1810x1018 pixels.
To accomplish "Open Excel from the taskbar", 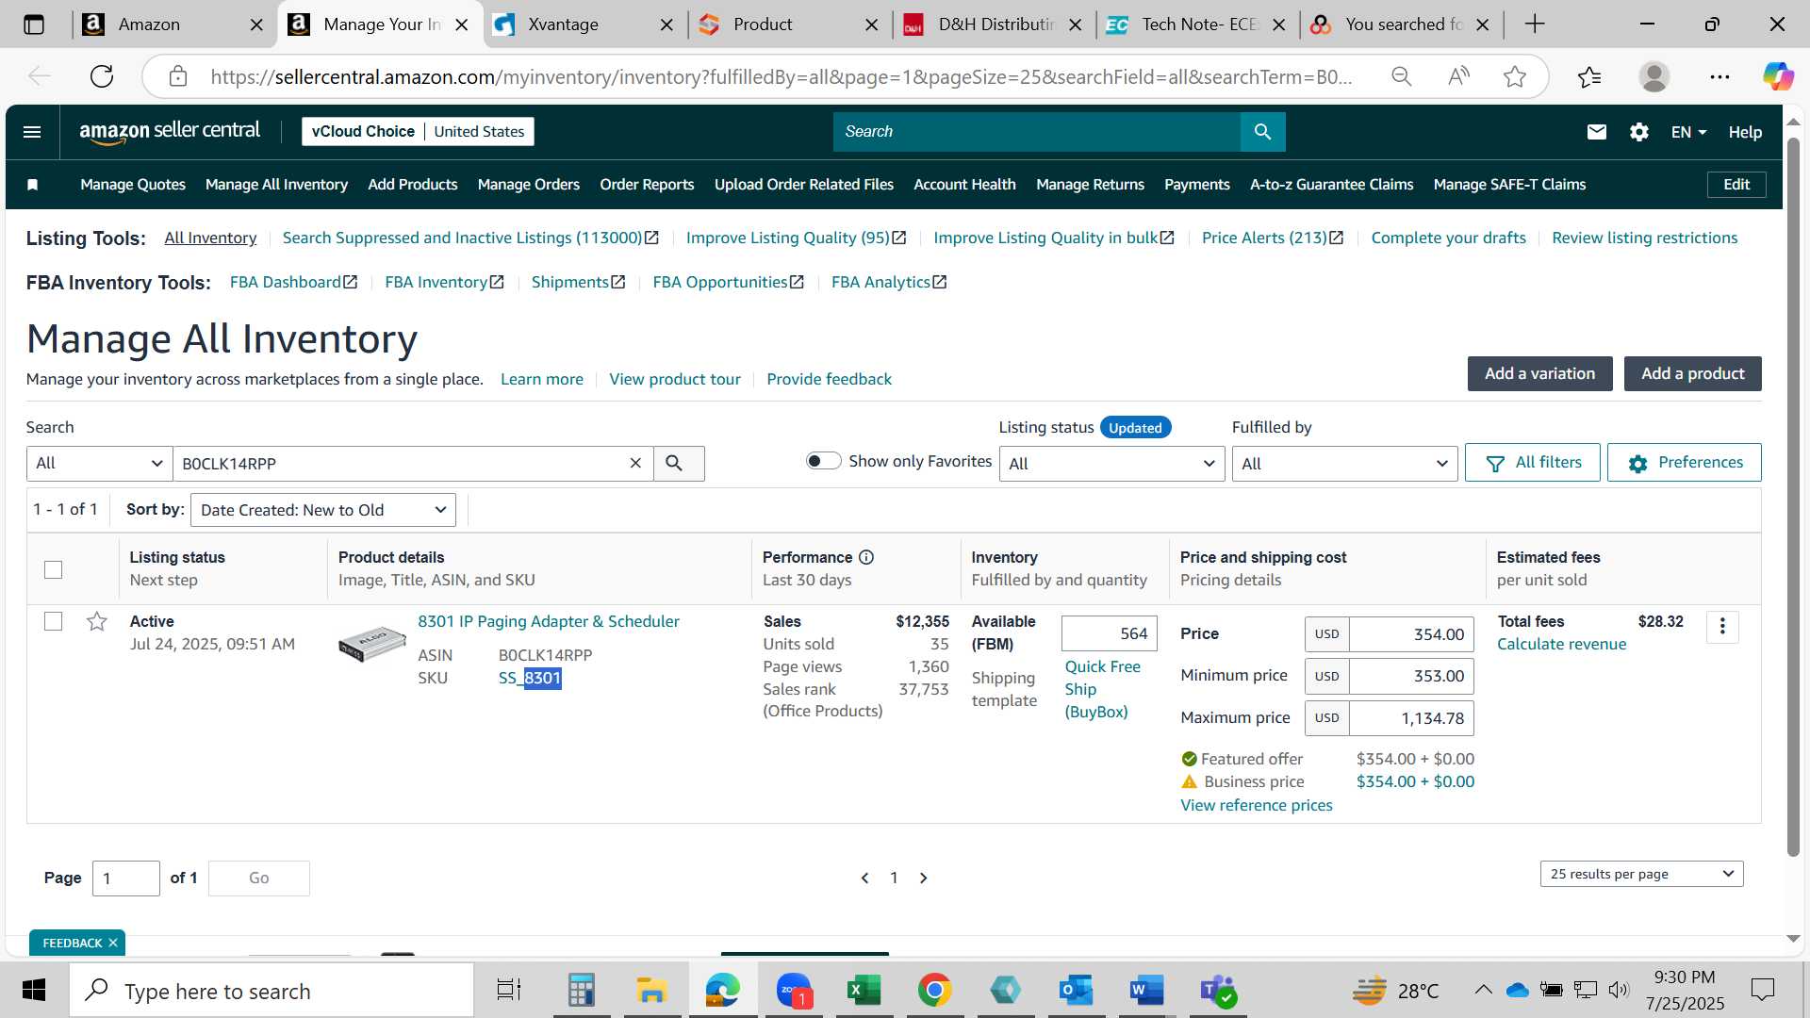I will 864,991.
